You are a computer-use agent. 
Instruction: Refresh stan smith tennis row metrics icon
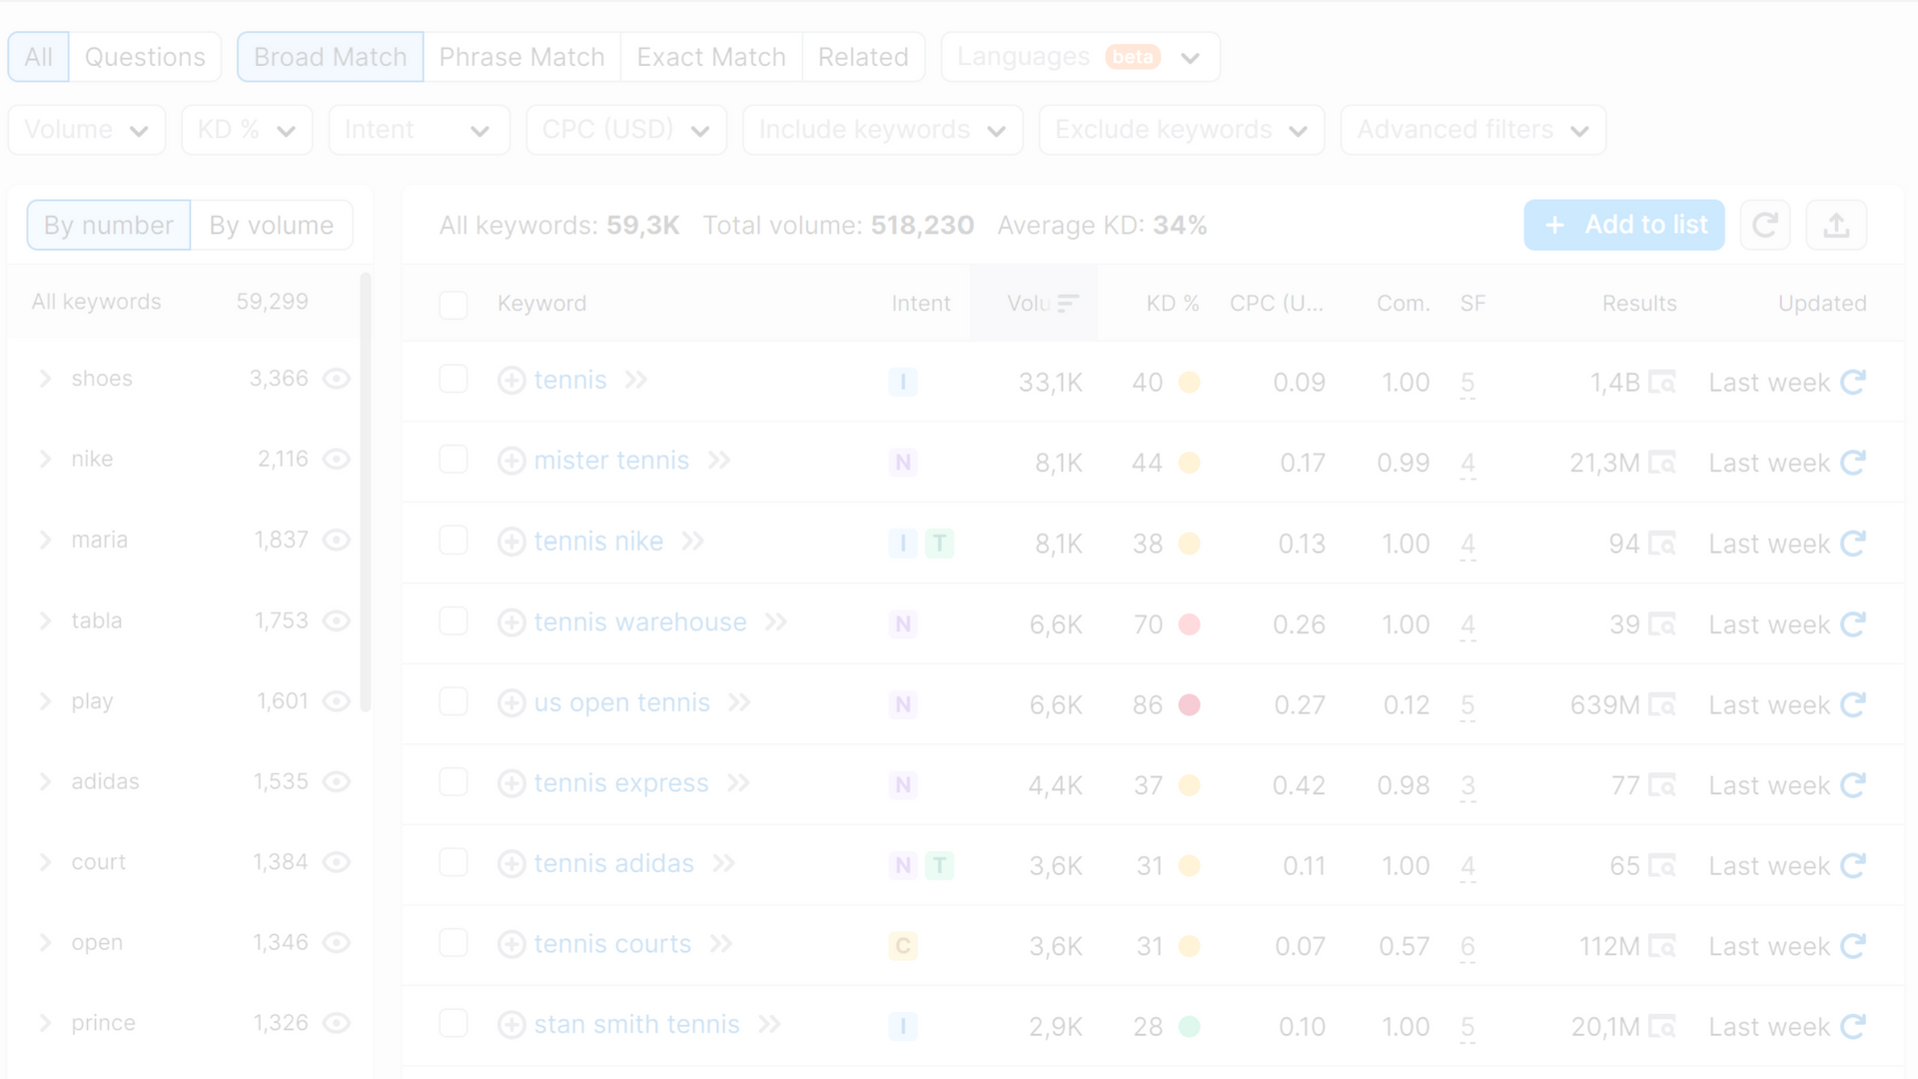tap(1854, 1027)
